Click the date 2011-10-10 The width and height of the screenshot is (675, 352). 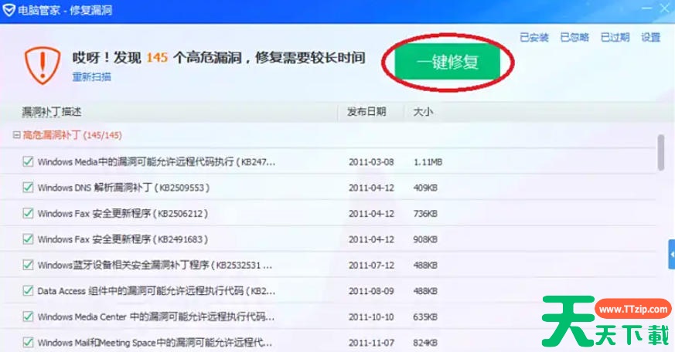[371, 316]
